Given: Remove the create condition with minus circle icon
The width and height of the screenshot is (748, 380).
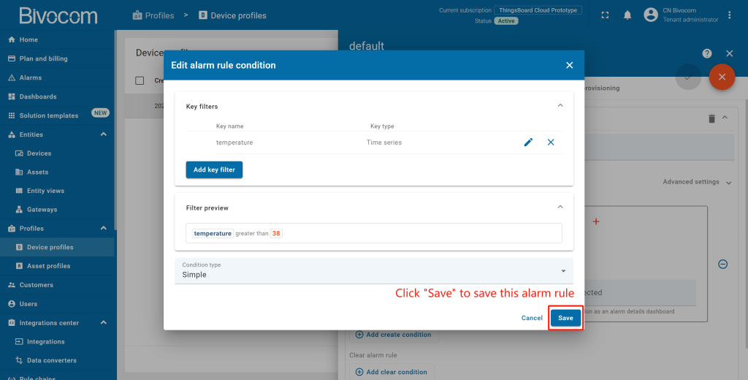Looking at the screenshot, I should click(722, 264).
